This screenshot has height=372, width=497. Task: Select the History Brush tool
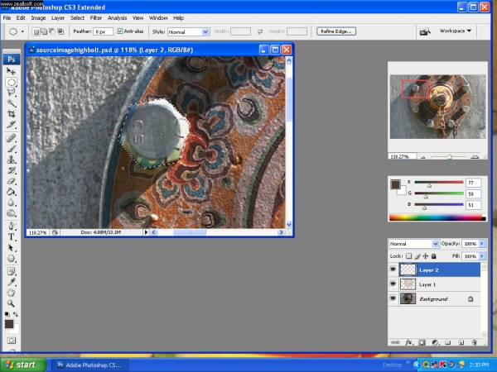[11, 170]
